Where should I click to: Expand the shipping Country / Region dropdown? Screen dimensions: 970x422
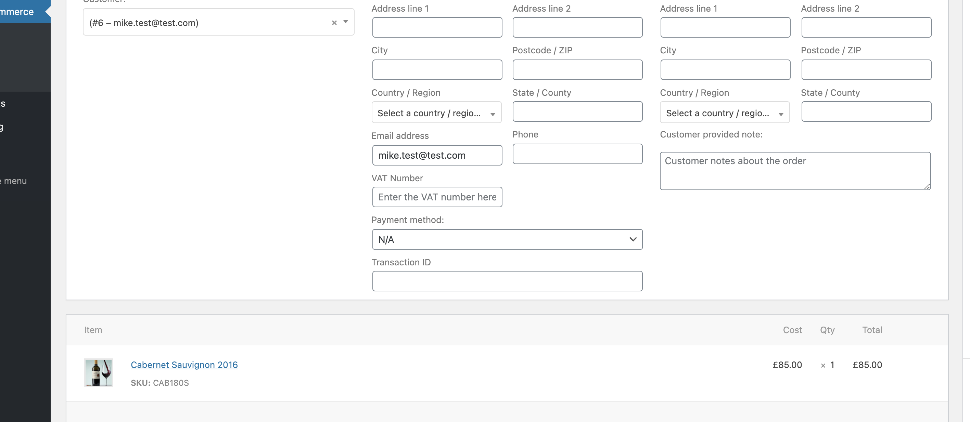click(725, 113)
